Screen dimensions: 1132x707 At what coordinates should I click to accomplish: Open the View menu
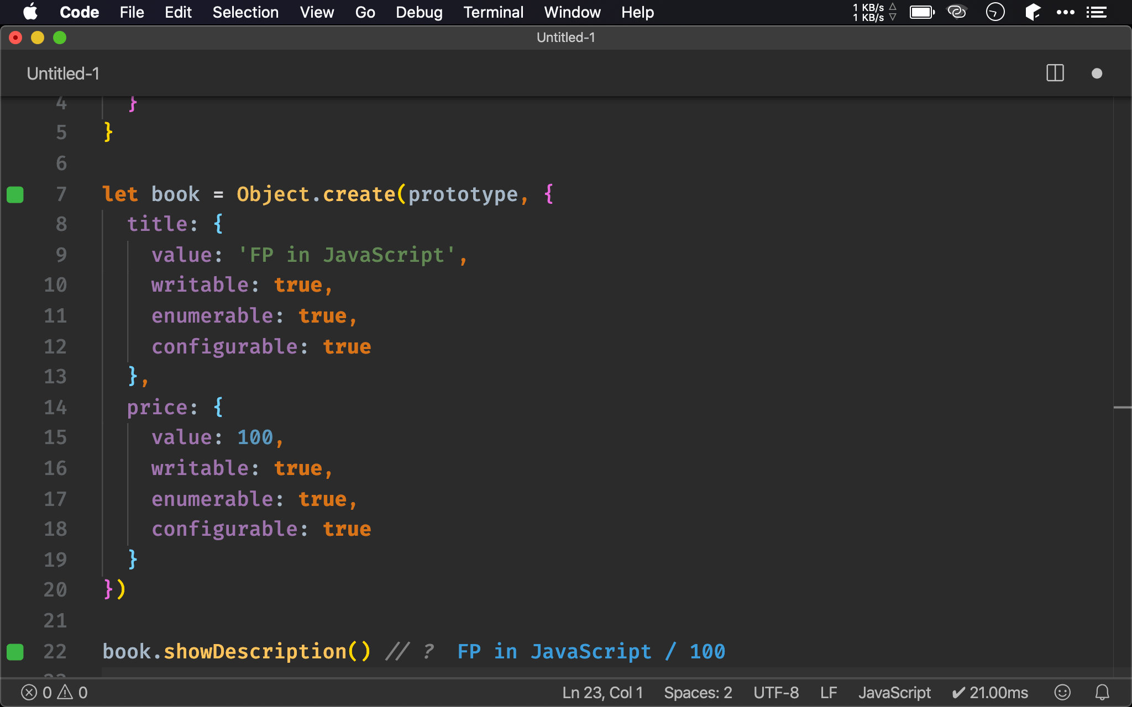point(317,12)
